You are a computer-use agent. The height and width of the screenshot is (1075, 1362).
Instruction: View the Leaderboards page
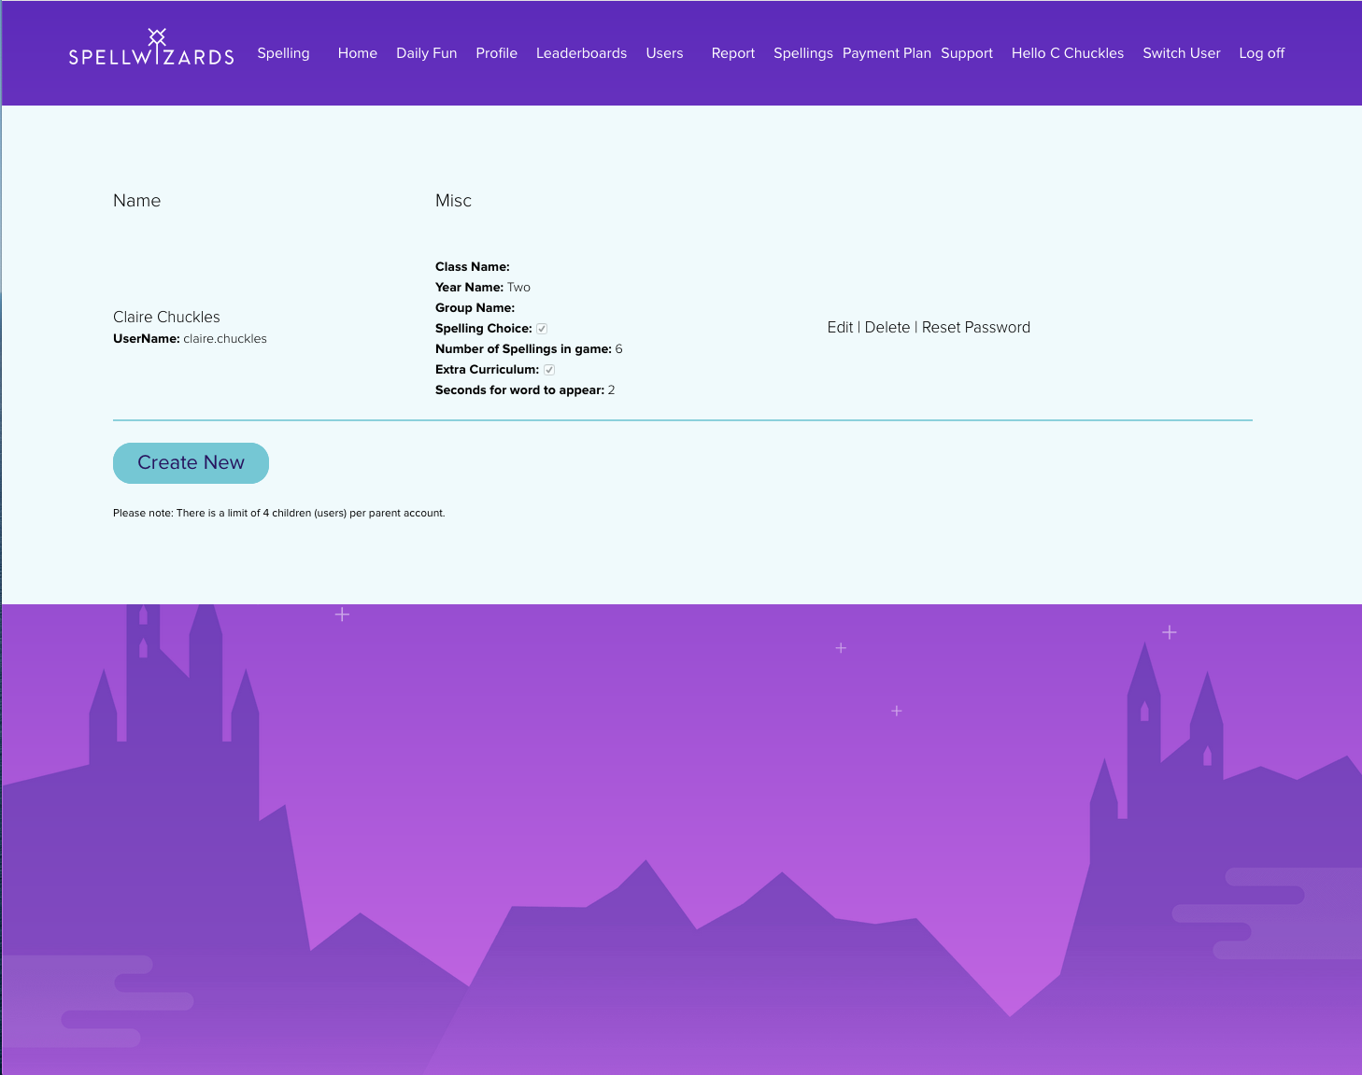(581, 53)
